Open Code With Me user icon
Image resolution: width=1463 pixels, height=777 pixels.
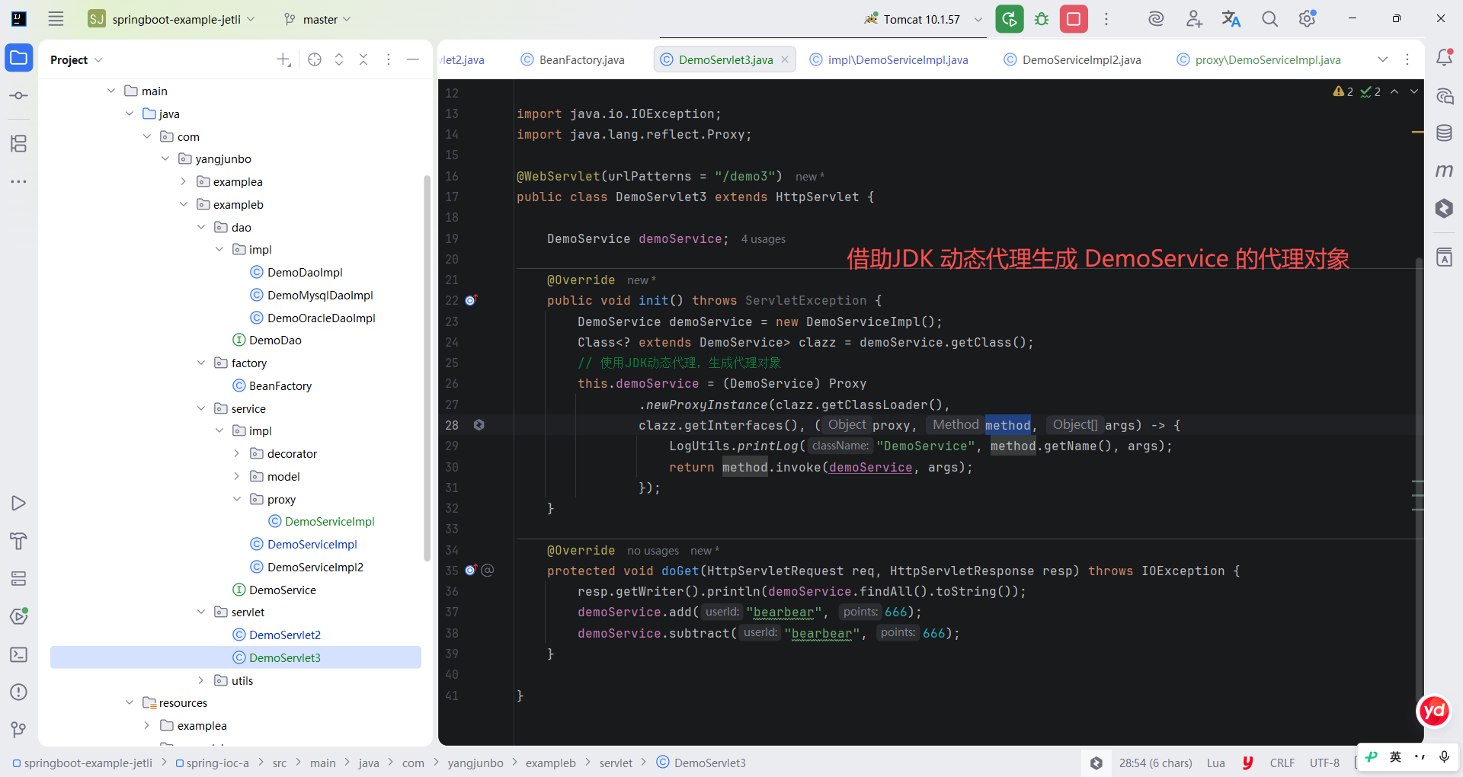coord(1194,19)
